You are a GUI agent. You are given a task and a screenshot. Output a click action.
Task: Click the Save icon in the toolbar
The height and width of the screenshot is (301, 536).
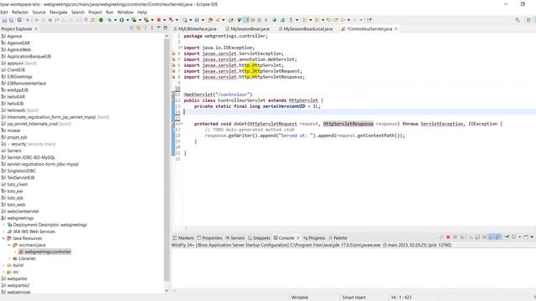(4, 20)
